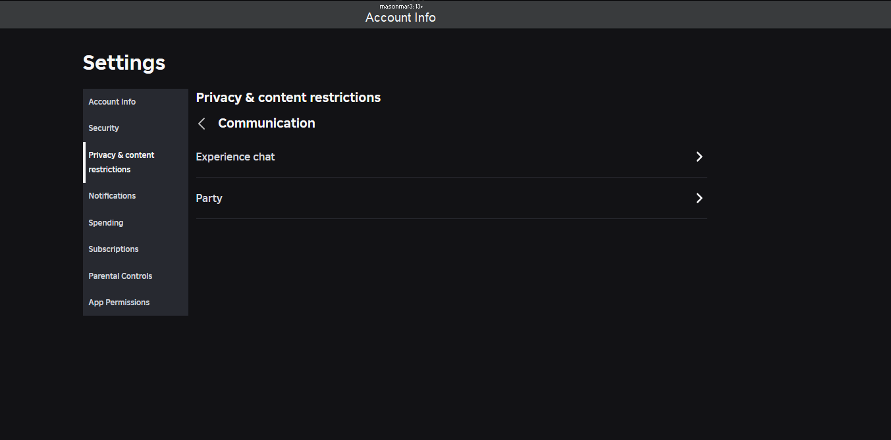The width and height of the screenshot is (891, 440).
Task: Click the white active-tab indicator bar
Action: click(x=84, y=162)
